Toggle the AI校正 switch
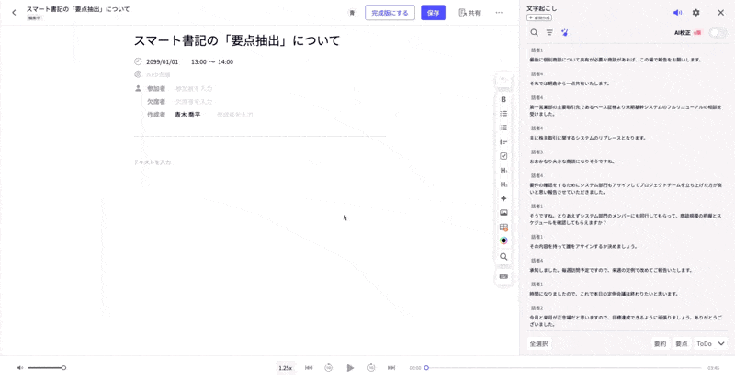735x380 pixels. coord(717,33)
